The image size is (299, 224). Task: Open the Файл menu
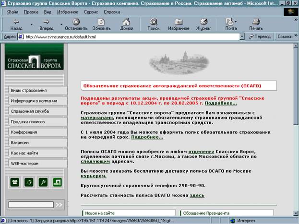pyautogui.click(x=13, y=11)
